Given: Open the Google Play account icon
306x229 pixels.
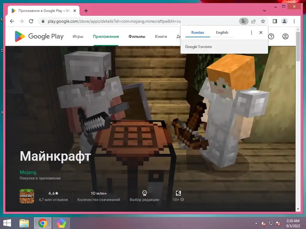Looking at the screenshot, I should tap(285, 36).
